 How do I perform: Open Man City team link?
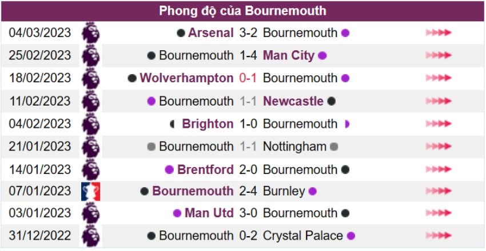click(x=289, y=55)
